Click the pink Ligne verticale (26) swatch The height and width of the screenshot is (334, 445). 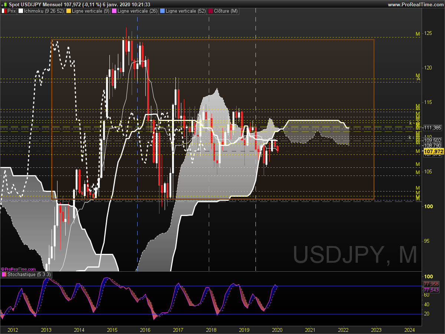pyautogui.click(x=115, y=11)
